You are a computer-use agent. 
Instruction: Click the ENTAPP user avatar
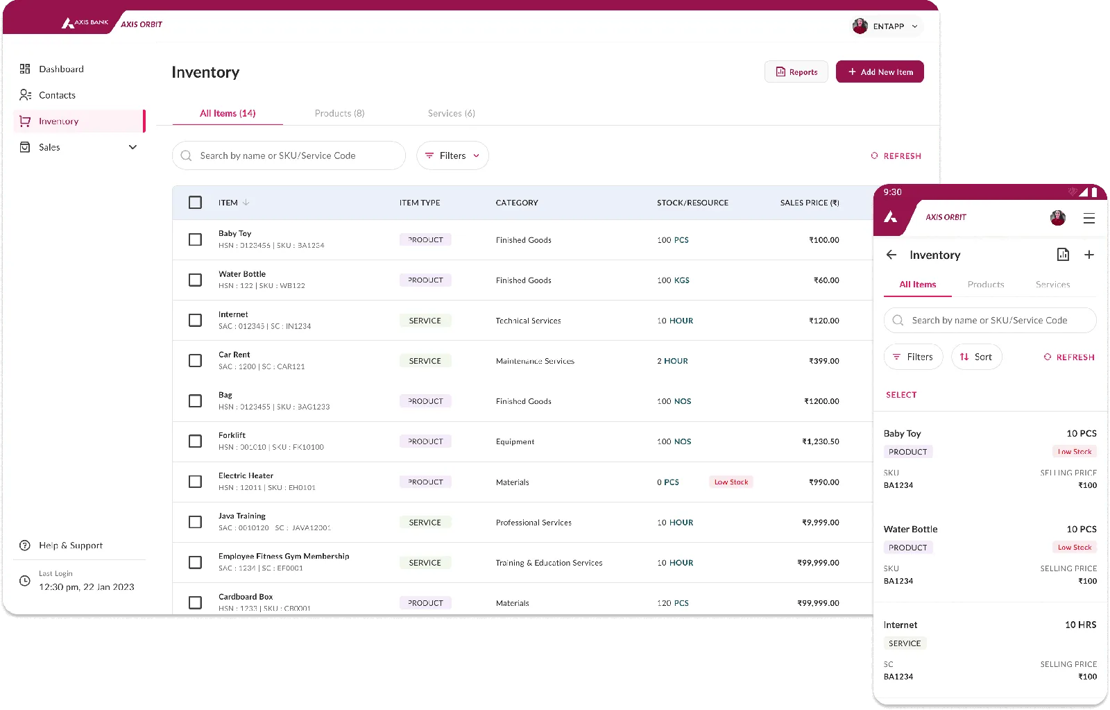860,26
